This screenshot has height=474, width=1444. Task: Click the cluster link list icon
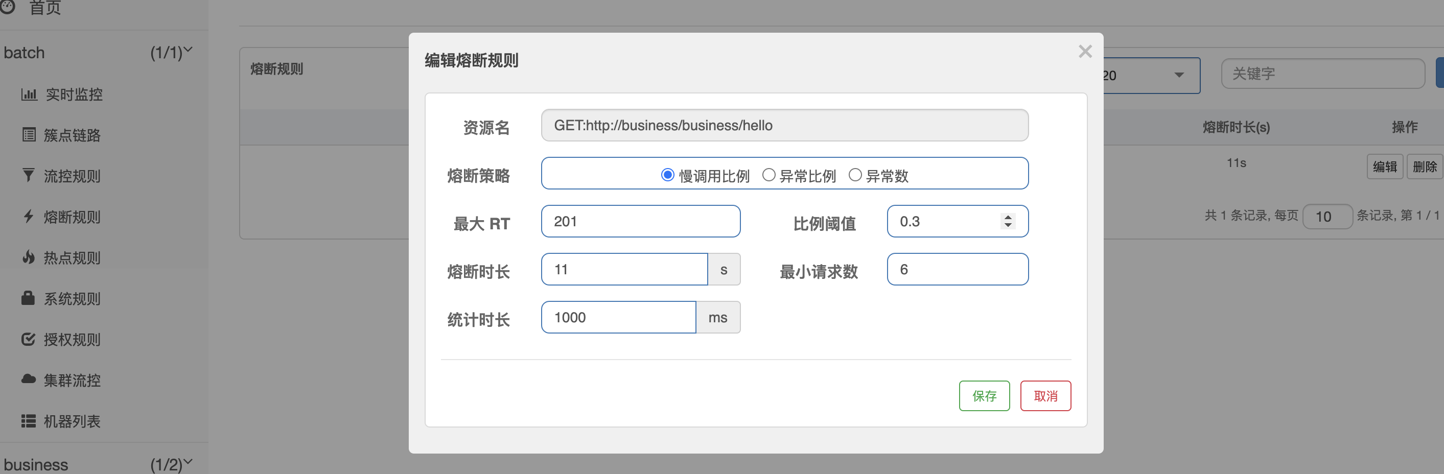tap(29, 134)
